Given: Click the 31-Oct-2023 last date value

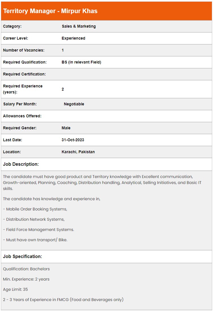Looking at the screenshot, I should point(73,140).
